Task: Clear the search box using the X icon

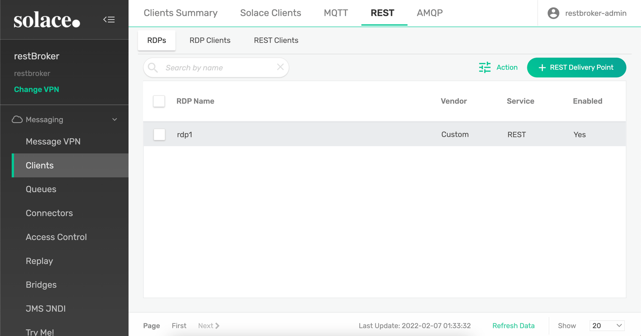Action: pos(280,67)
